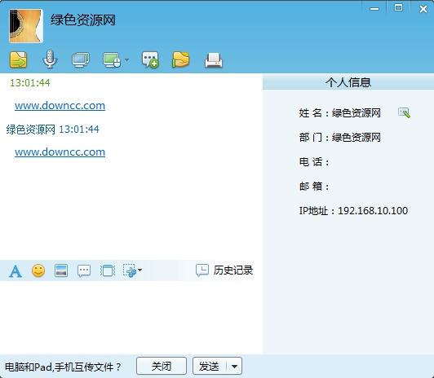Screen dimensions: 434x378
Task: Start voice chat with microphone icon
Action: (x=50, y=59)
